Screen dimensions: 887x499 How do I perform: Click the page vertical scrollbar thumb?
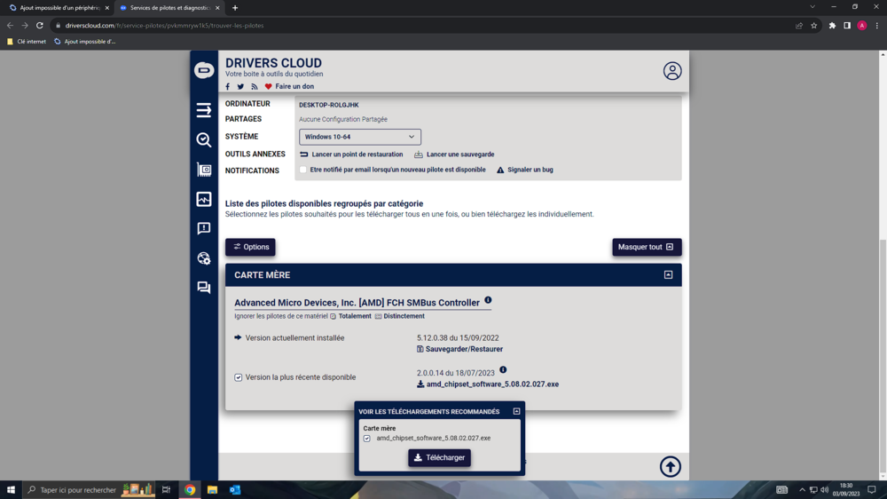tap(883, 357)
